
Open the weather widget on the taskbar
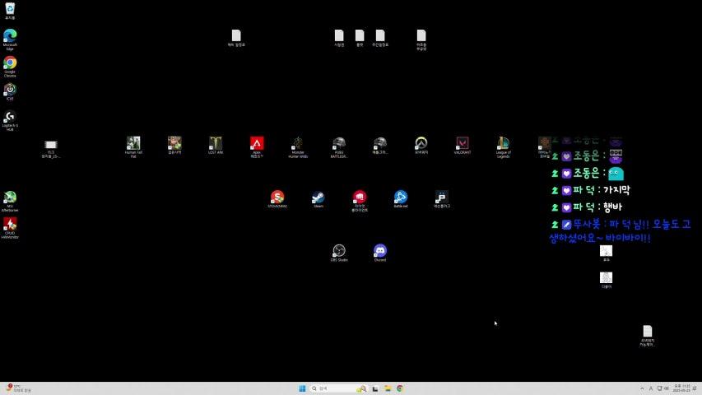[x=18, y=388]
